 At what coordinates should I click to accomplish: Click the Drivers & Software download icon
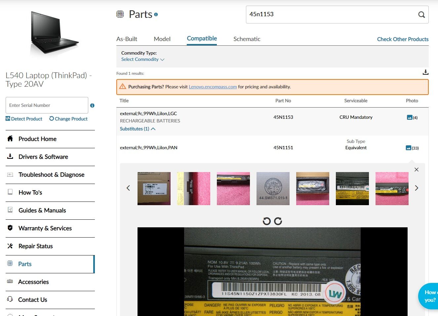coord(10,156)
